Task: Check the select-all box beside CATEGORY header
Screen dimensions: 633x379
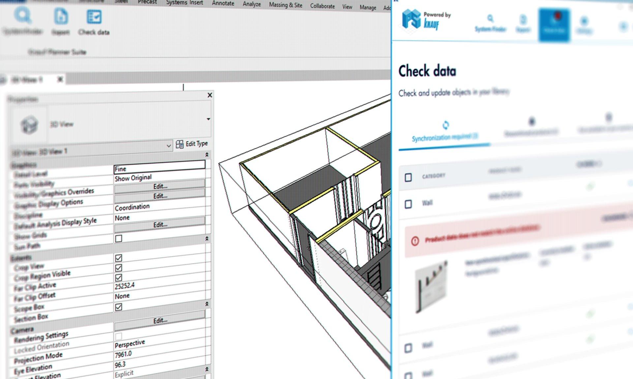Action: pyautogui.click(x=408, y=178)
